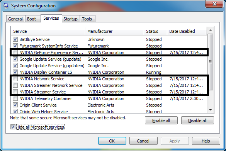
Task: Select Futuremark SystemInfo Service row name
Action: tap(49, 46)
